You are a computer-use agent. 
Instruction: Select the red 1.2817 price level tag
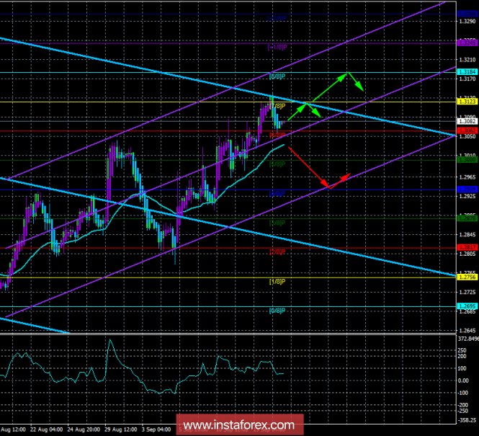click(x=467, y=248)
